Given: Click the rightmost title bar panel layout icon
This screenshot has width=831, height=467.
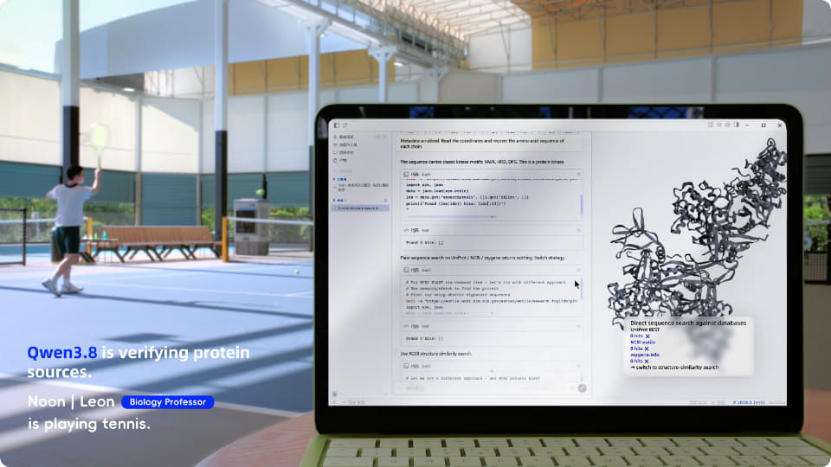Looking at the screenshot, I should tap(736, 125).
